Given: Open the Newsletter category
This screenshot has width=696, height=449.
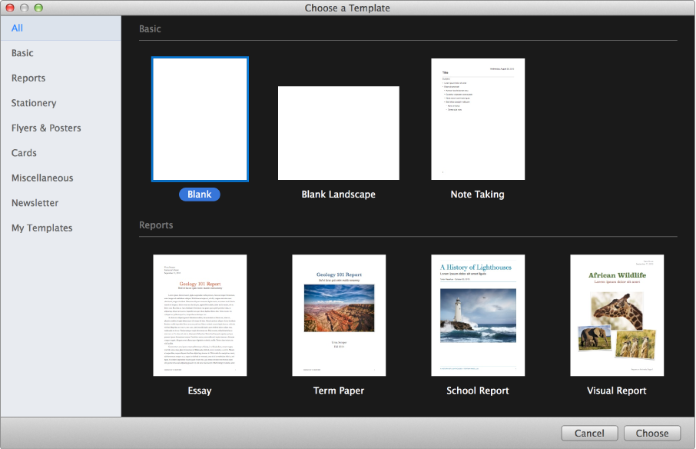Looking at the screenshot, I should pos(35,203).
